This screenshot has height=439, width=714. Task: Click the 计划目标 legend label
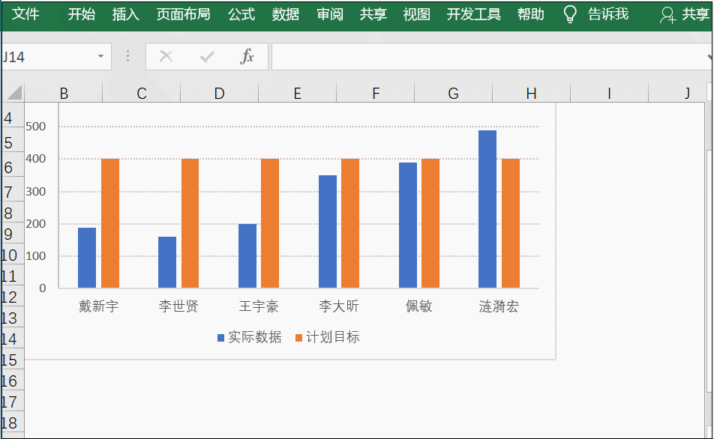tap(333, 337)
